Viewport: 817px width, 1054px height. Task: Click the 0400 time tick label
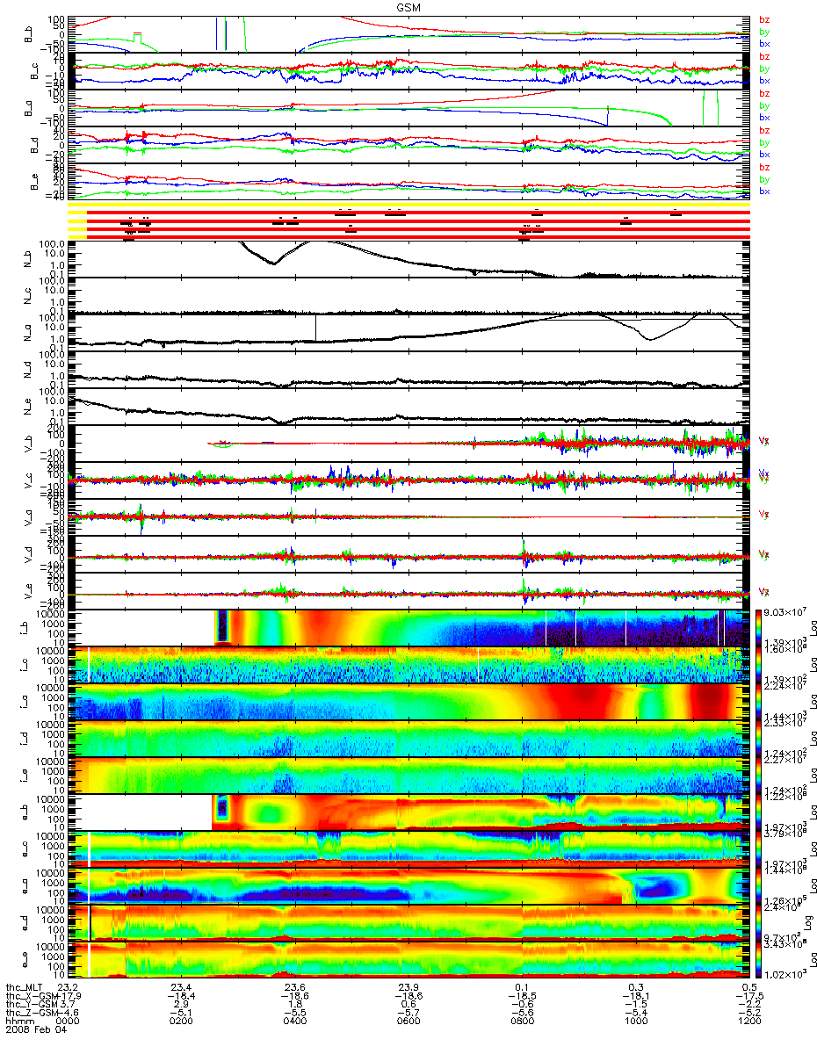click(x=295, y=1022)
